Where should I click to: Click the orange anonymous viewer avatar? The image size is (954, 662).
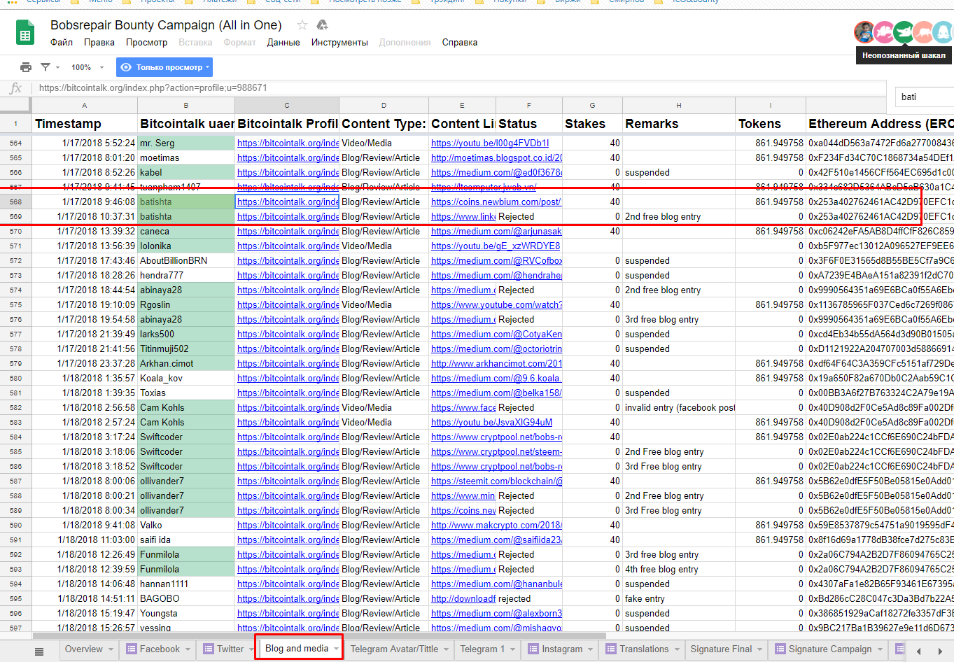click(x=923, y=32)
